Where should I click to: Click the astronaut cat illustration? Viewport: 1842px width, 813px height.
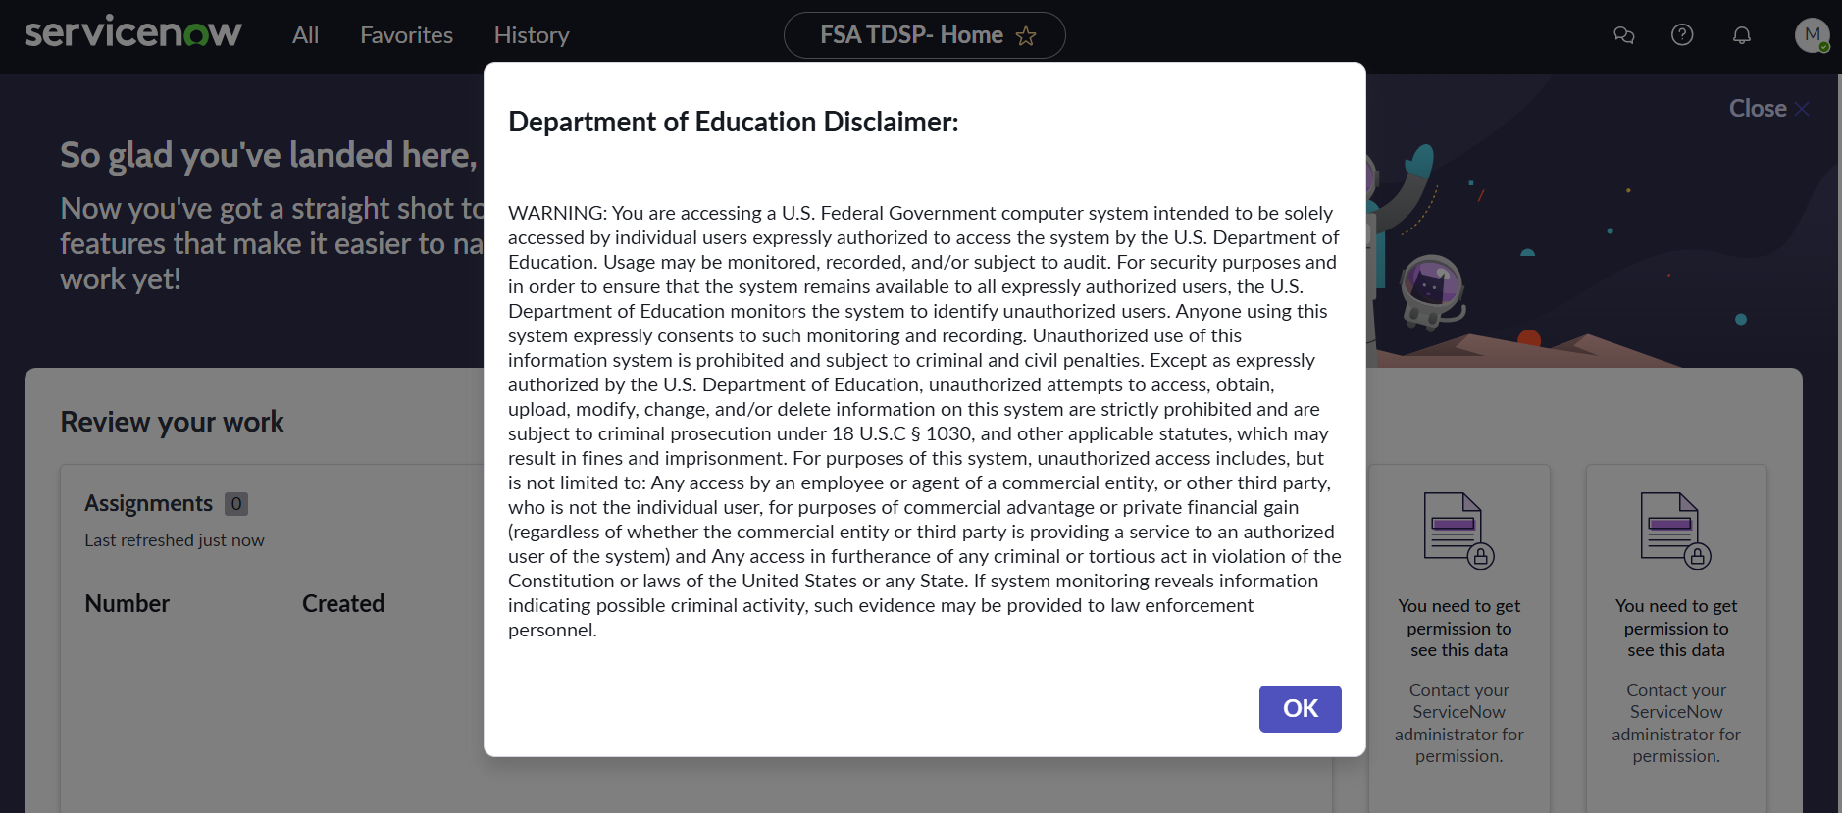click(x=1431, y=291)
